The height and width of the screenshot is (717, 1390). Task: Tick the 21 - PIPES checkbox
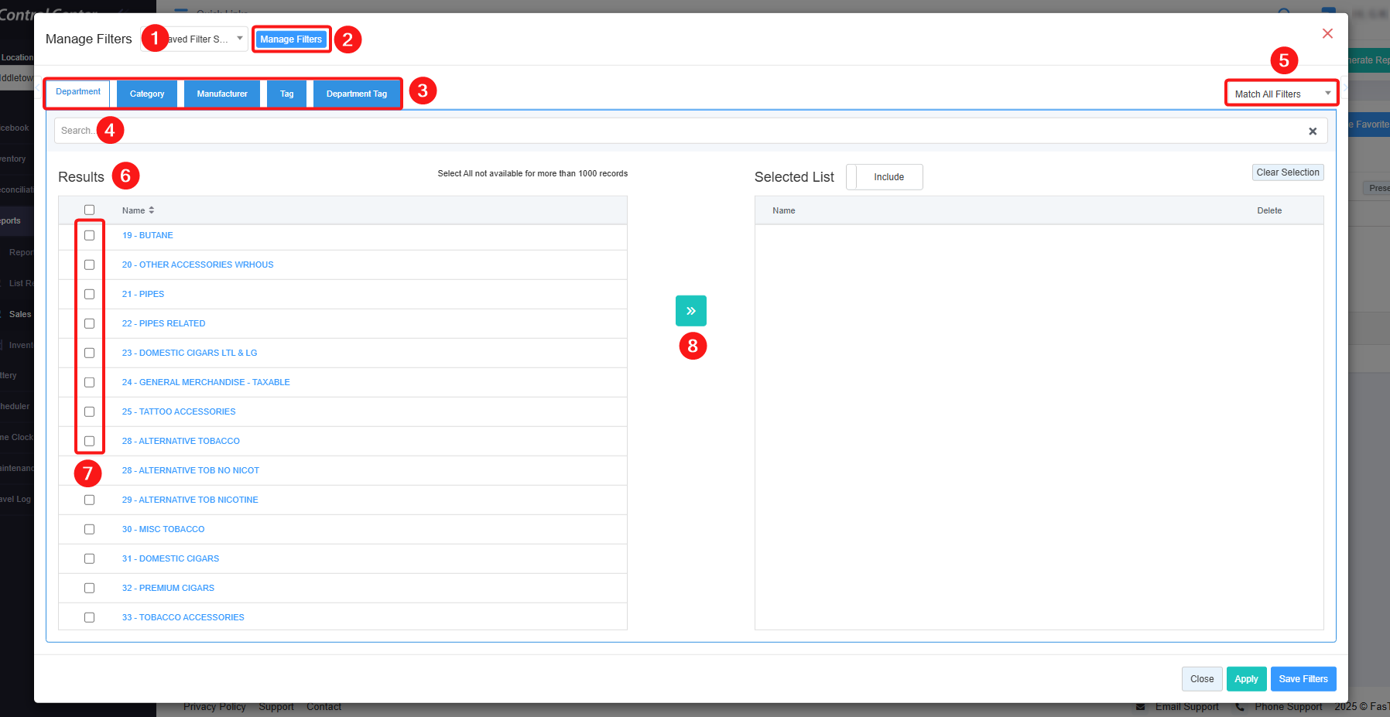(x=90, y=294)
